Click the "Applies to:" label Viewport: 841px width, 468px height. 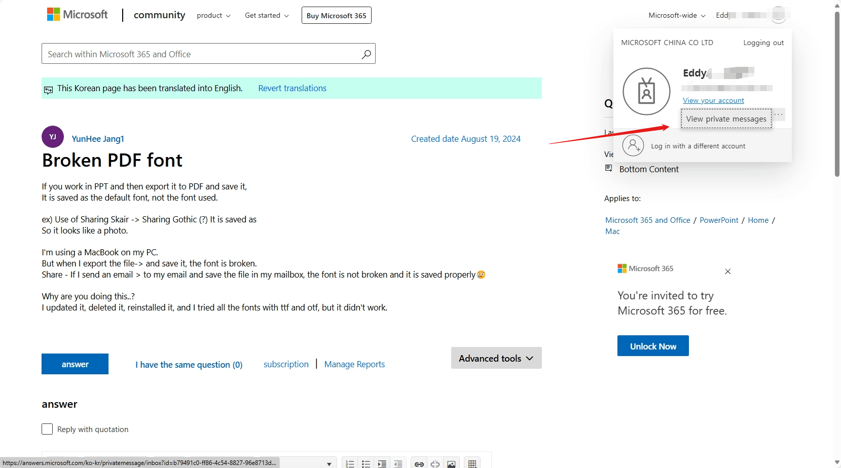pos(623,199)
